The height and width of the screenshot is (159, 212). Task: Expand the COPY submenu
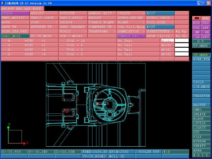point(44,22)
